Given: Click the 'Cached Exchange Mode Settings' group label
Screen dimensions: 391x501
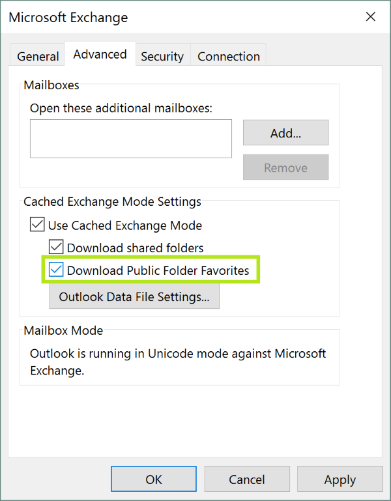Looking at the screenshot, I should pos(112,201).
